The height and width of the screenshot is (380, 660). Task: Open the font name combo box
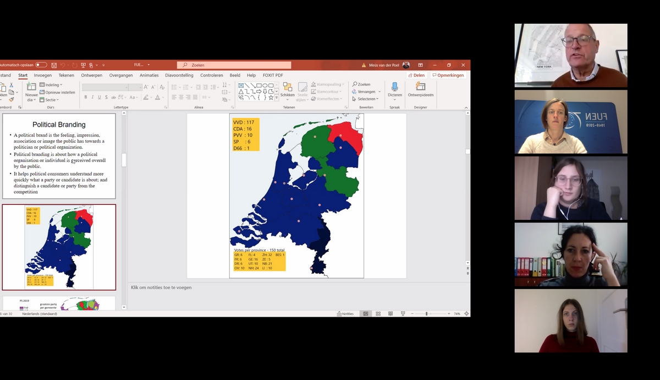click(x=105, y=87)
